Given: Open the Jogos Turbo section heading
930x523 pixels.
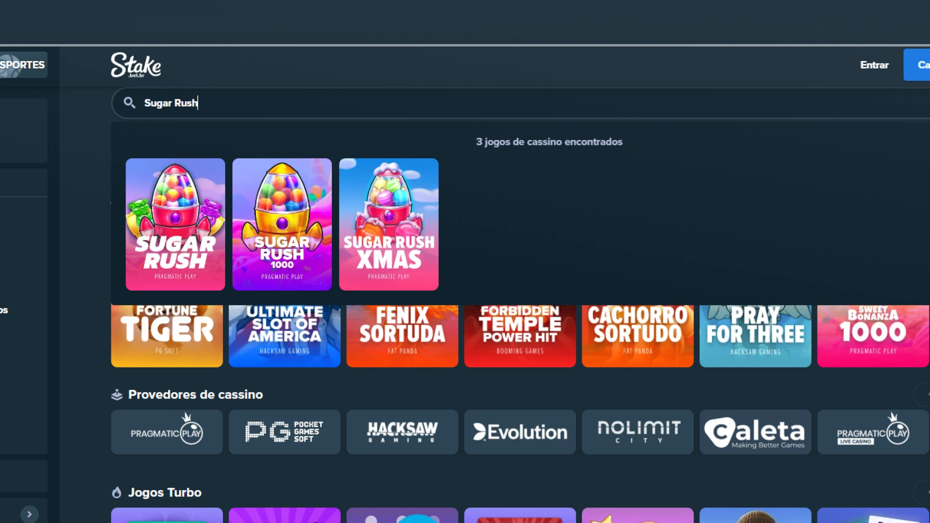Looking at the screenshot, I should 165,492.
